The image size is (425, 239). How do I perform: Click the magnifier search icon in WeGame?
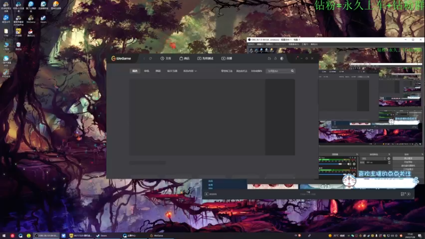pos(293,71)
